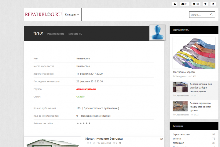Open messages envelope icon showing (0)
220x147 pixels.
(184, 4)
